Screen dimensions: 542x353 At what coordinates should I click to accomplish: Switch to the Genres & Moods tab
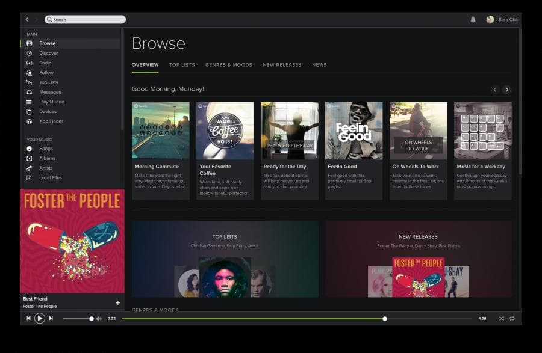tap(228, 65)
